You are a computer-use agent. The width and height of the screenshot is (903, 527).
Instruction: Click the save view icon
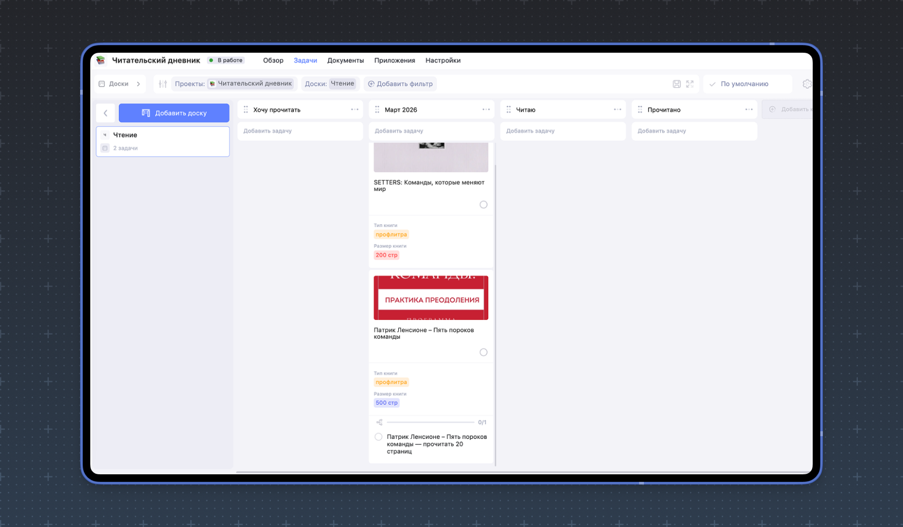pyautogui.click(x=677, y=84)
